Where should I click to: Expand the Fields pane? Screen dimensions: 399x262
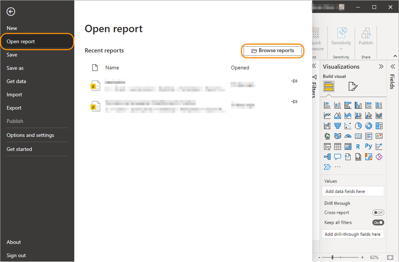(x=393, y=67)
